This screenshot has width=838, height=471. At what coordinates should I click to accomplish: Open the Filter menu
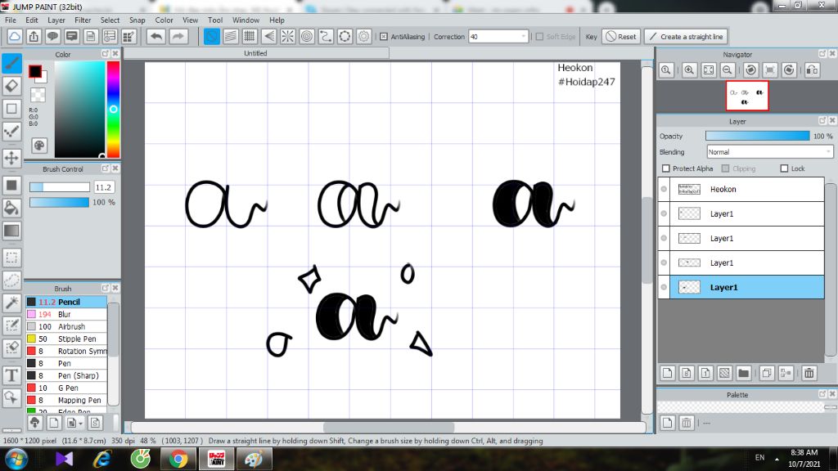coord(83,20)
